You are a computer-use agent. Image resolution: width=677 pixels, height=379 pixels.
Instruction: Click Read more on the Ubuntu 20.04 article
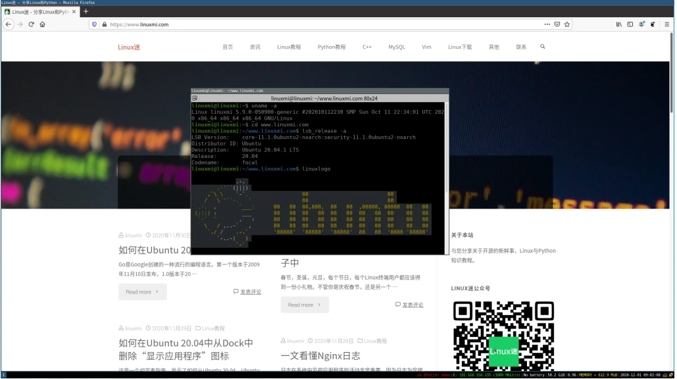(142, 291)
